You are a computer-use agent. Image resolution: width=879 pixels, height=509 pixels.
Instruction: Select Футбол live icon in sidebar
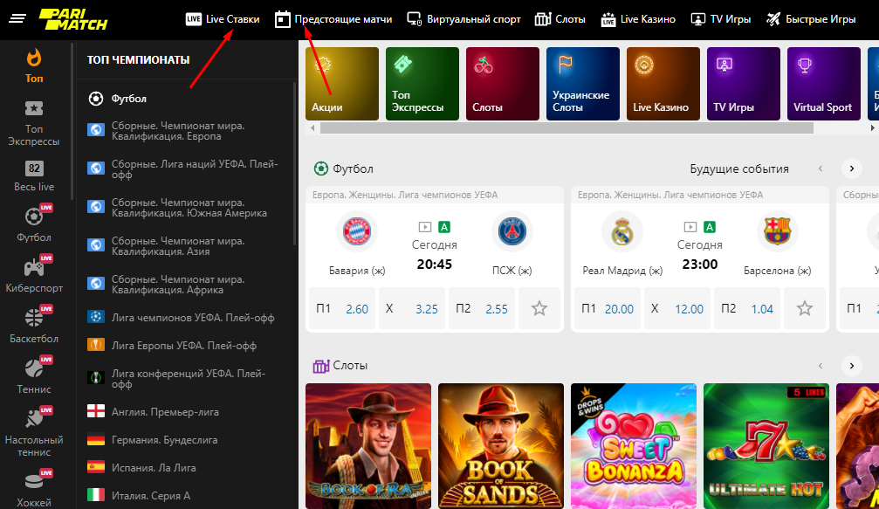coord(34,224)
